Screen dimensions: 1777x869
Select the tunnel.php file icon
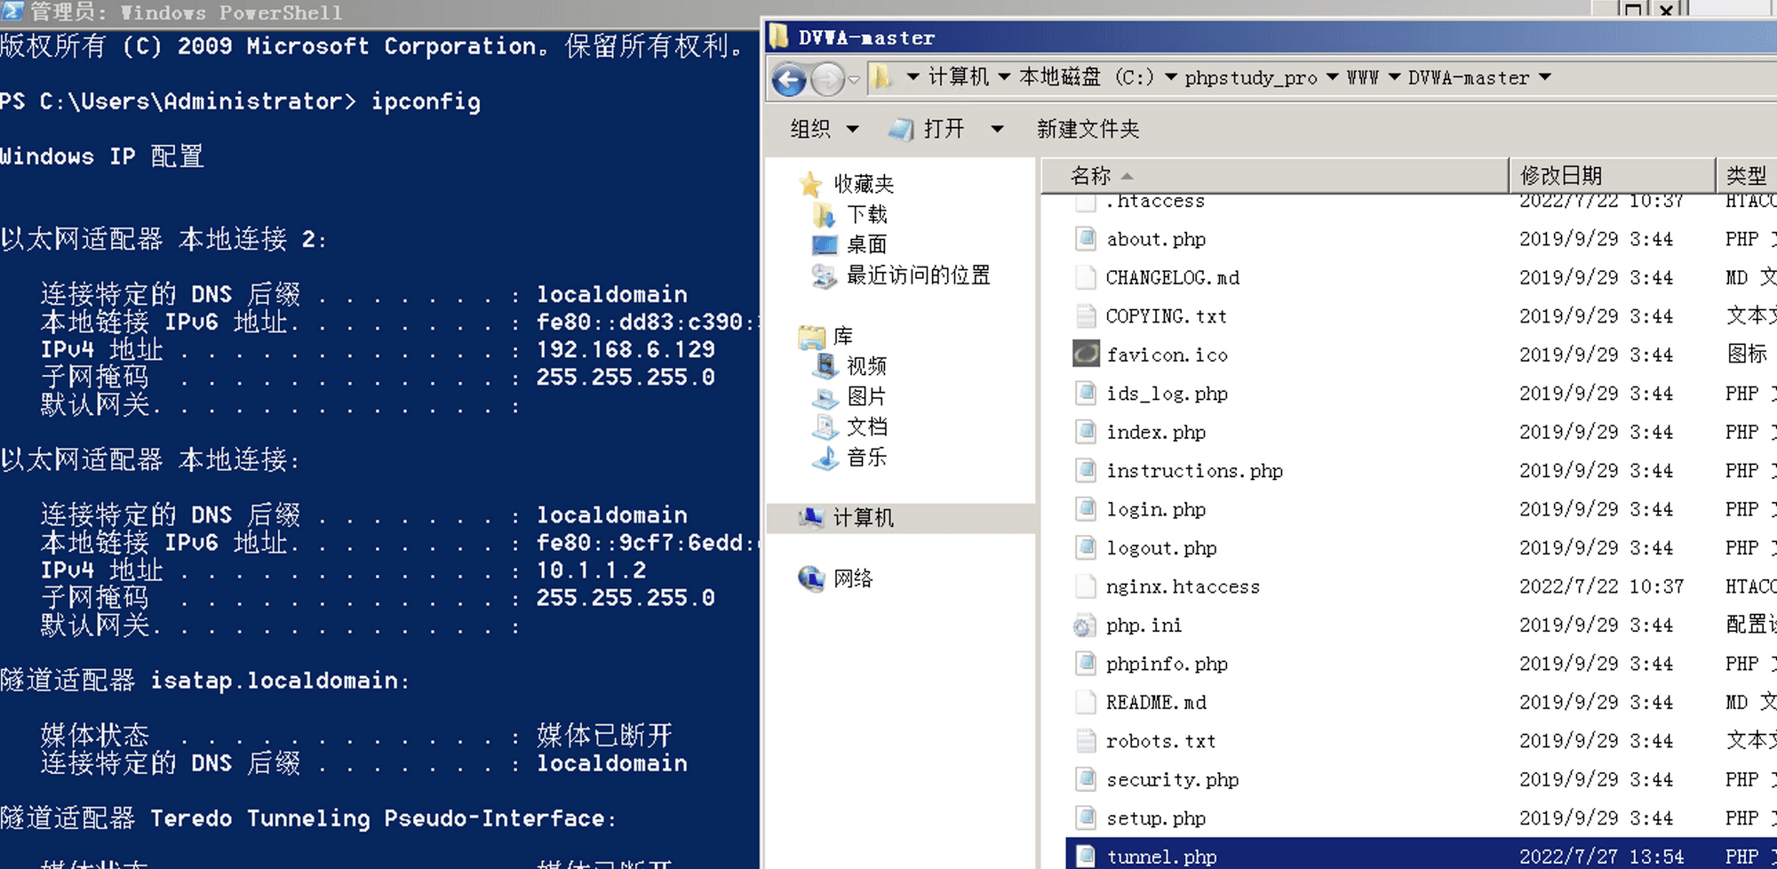pyautogui.click(x=1085, y=857)
